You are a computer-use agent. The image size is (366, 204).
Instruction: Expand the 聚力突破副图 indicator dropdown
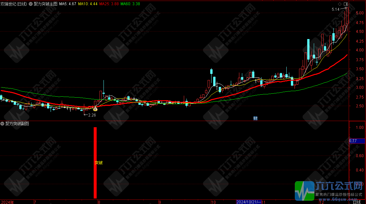tap(3, 124)
